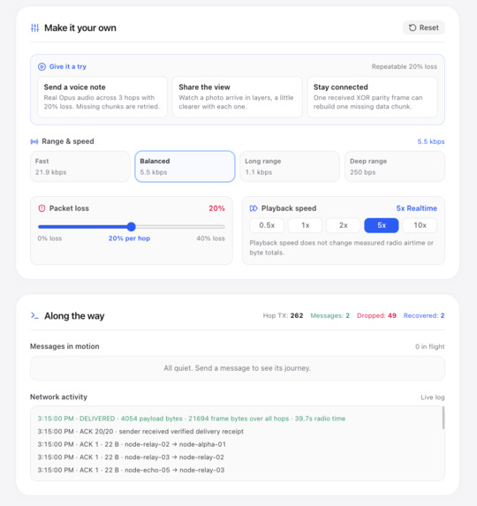Click the 0% loss label

pos(49,238)
